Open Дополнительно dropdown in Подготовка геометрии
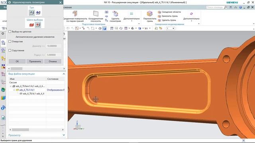 click(x=131, y=16)
